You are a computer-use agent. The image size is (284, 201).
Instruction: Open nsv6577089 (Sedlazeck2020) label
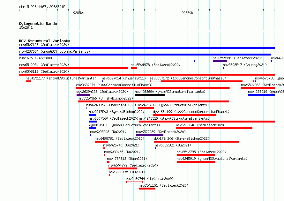(x=161, y=132)
